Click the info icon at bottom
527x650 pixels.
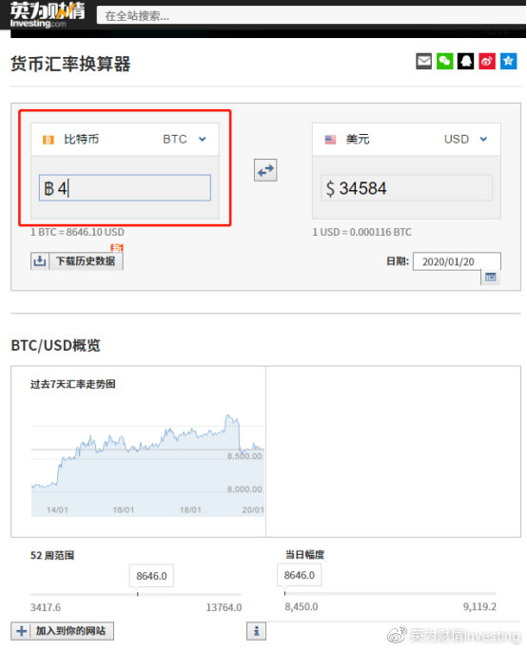pyautogui.click(x=256, y=631)
